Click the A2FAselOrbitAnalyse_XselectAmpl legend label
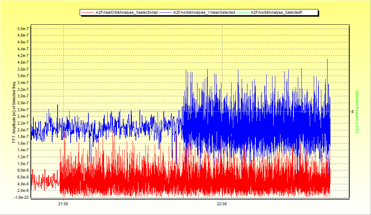The height and width of the screenshot is (215, 371). point(126,13)
